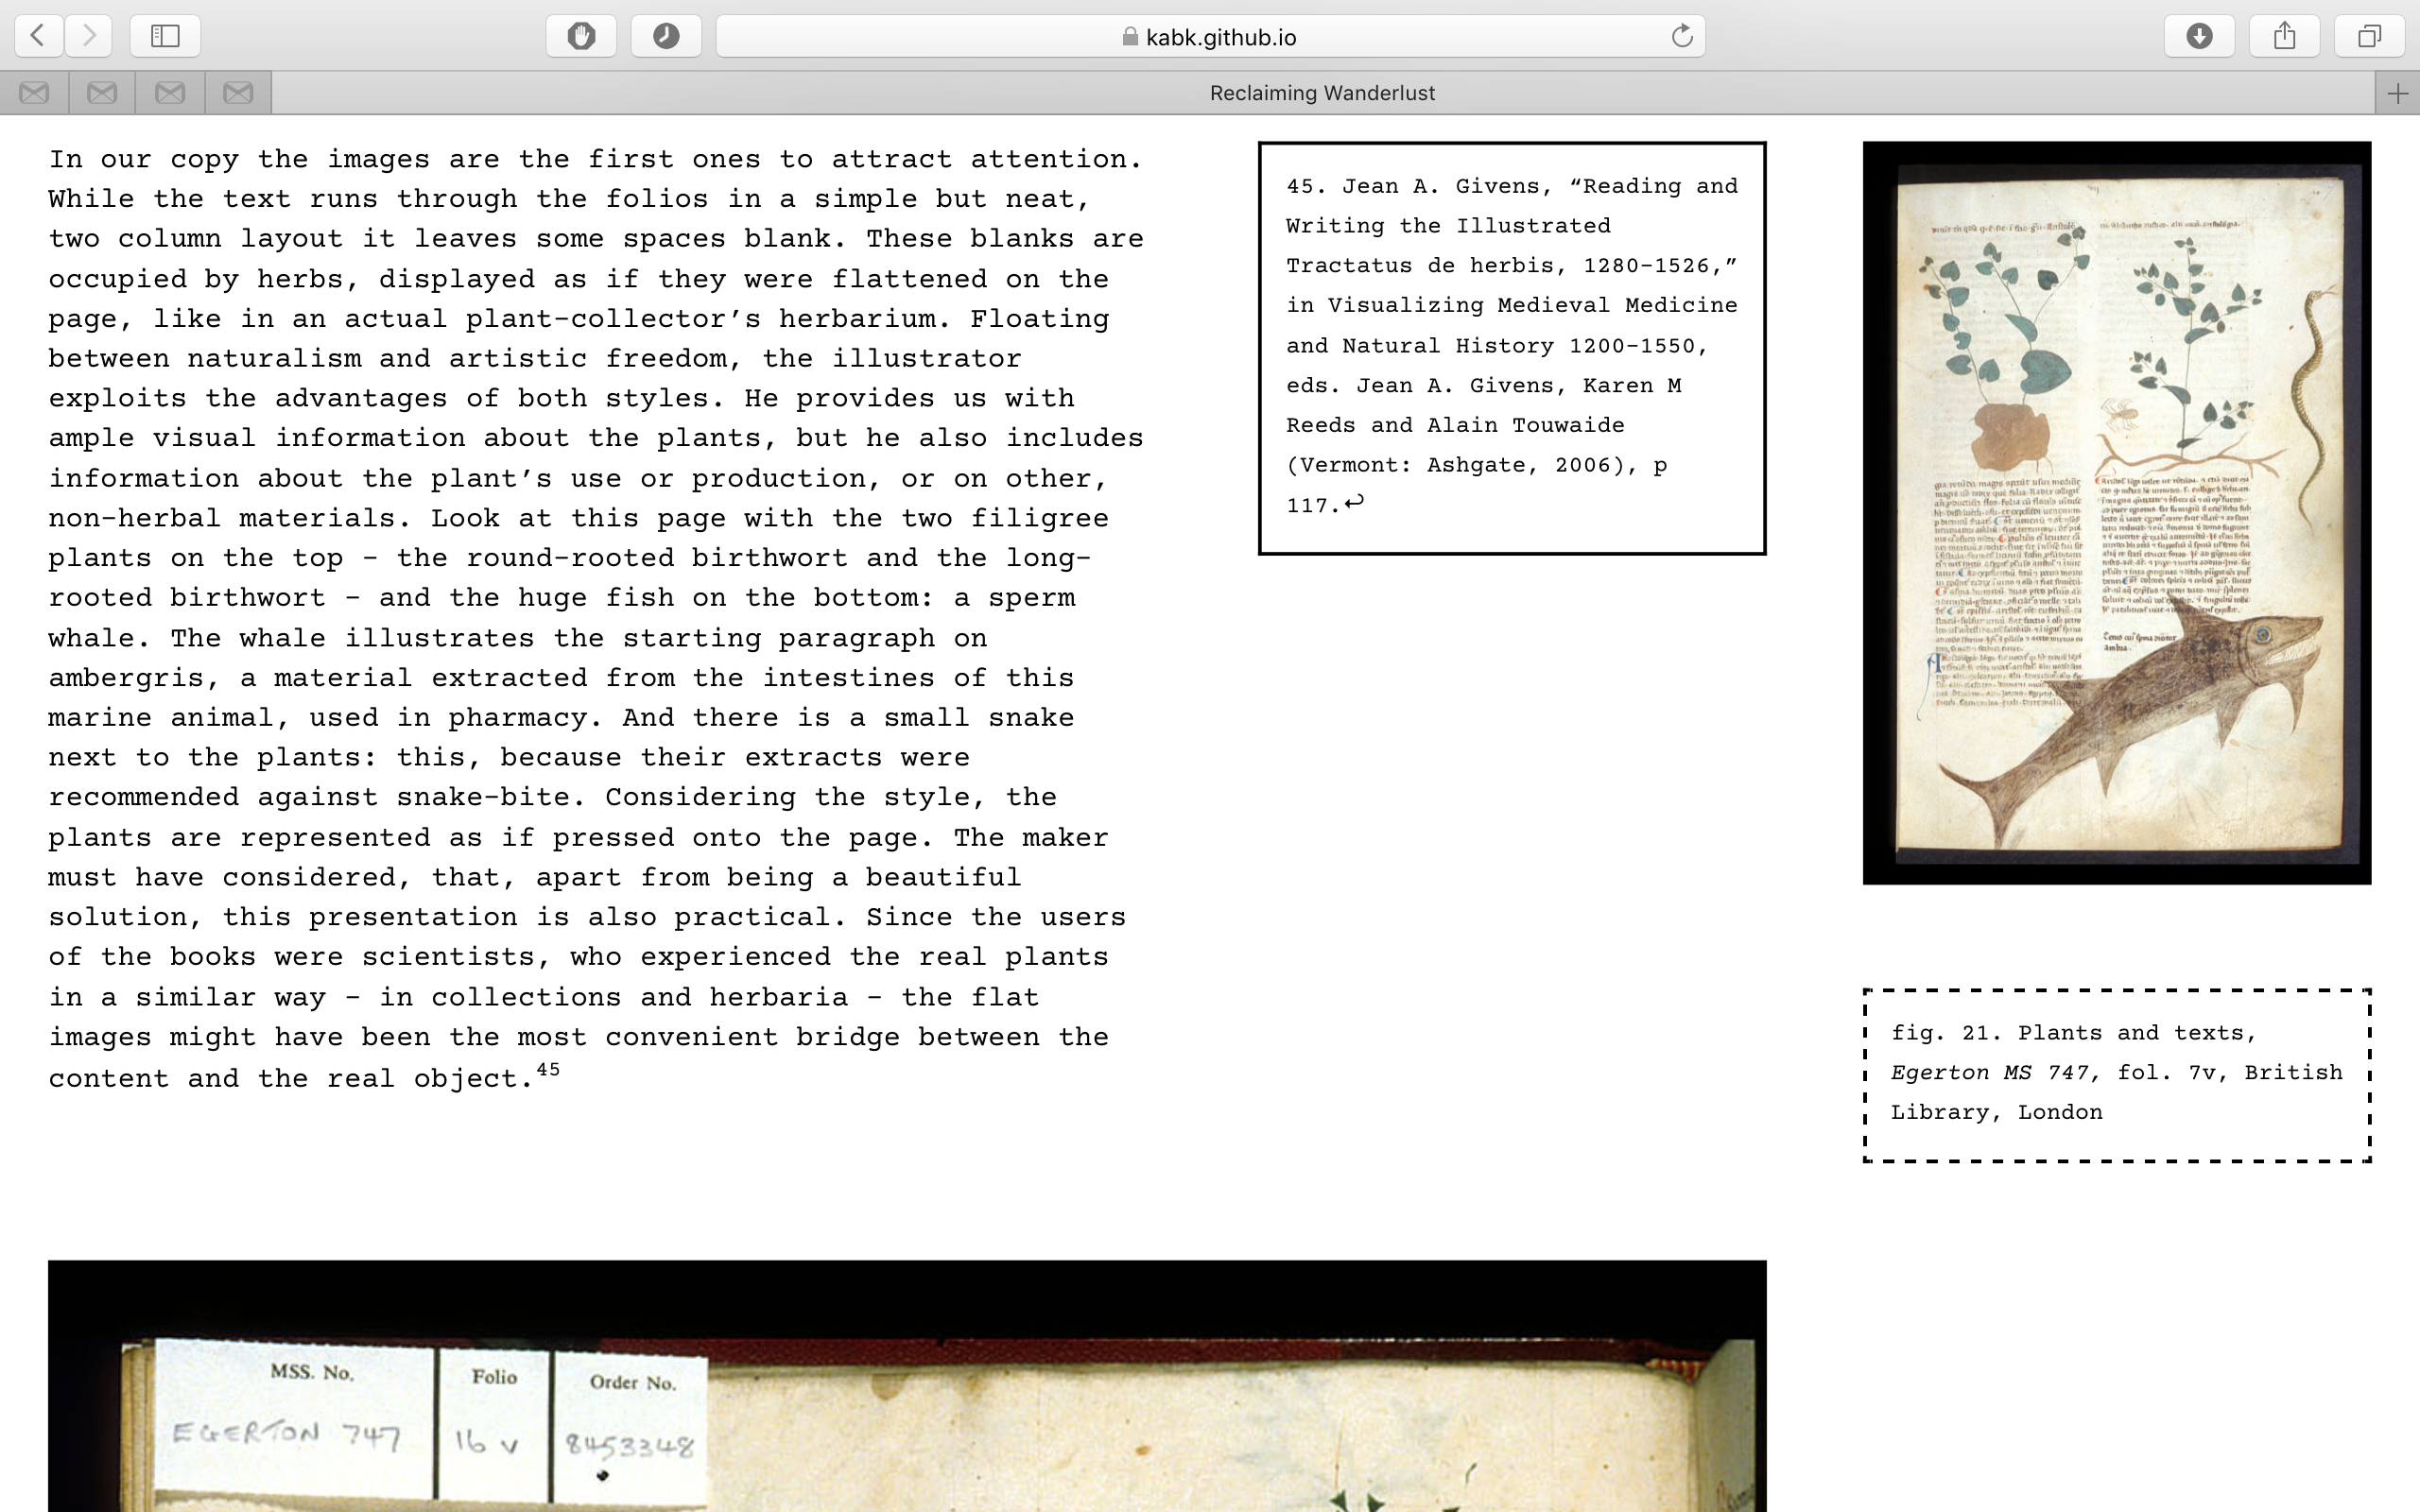Switch to the third pinned mail tab
The height and width of the screenshot is (1512, 2420).
click(x=170, y=93)
